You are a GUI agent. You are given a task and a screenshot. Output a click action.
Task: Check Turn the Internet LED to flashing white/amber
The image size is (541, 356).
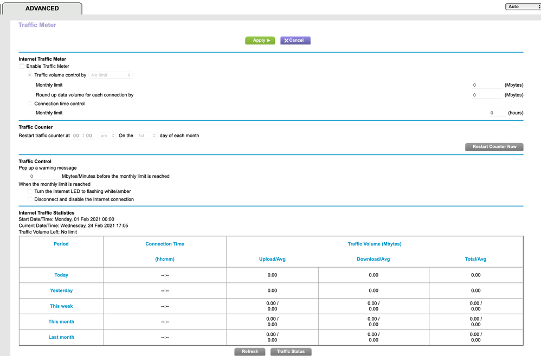[x=30, y=191]
